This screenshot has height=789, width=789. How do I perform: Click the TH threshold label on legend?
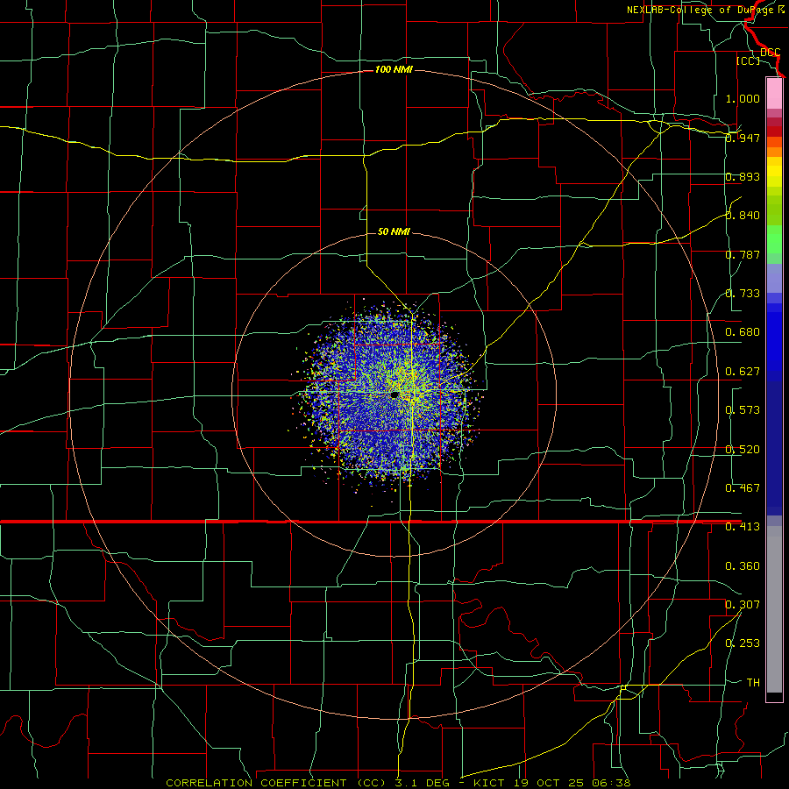coord(753,683)
